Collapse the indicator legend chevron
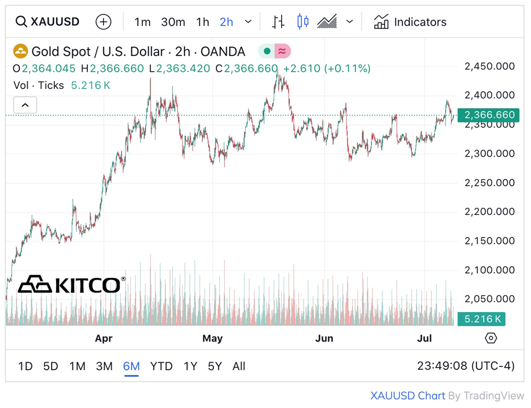This screenshot has height=408, width=531. pos(25,105)
